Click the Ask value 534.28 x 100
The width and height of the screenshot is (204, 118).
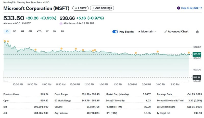click(41, 113)
